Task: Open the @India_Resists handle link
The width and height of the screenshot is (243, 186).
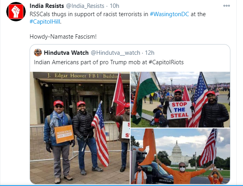Action: [x=85, y=6]
